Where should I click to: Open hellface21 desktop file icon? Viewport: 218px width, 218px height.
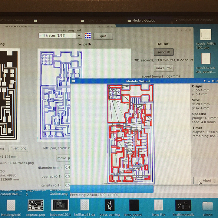[x=85, y=208]
